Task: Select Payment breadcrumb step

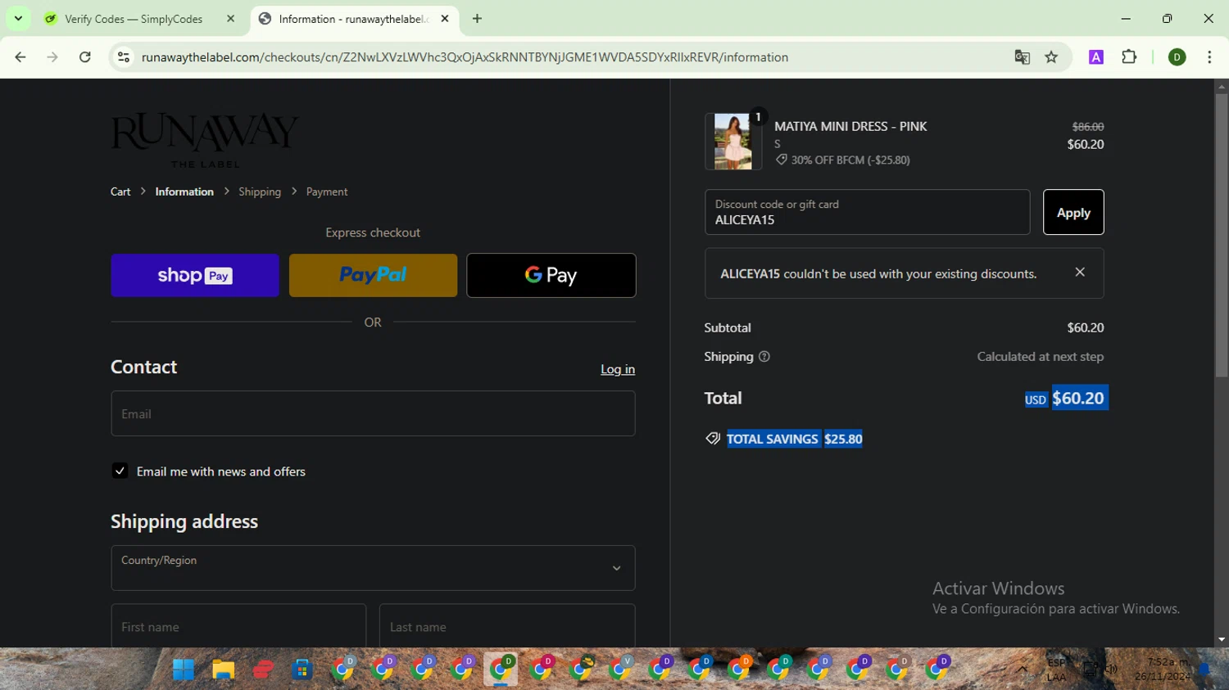Action: (327, 192)
